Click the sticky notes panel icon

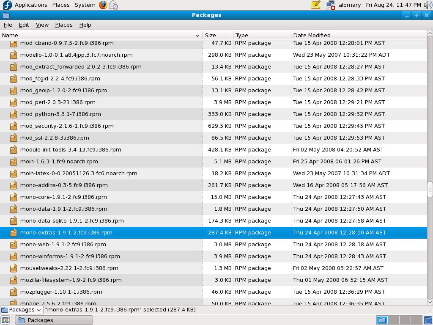(316, 5)
